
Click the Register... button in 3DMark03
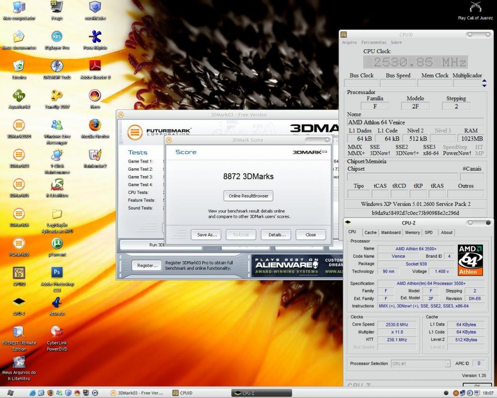[146, 266]
